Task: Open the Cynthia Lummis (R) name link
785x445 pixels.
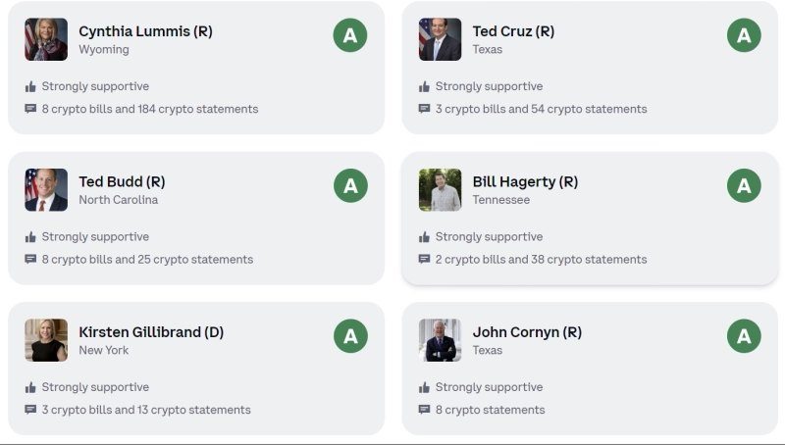Action: point(145,31)
